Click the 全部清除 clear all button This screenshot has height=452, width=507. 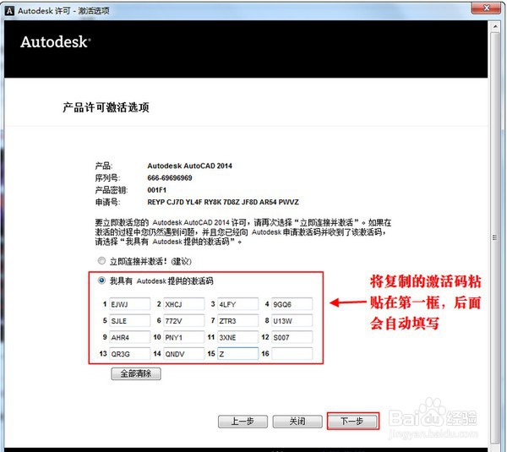tap(136, 373)
